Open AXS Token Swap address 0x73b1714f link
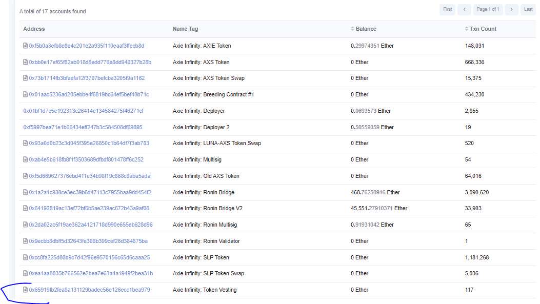The height and width of the screenshot is (304, 540). pos(87,78)
